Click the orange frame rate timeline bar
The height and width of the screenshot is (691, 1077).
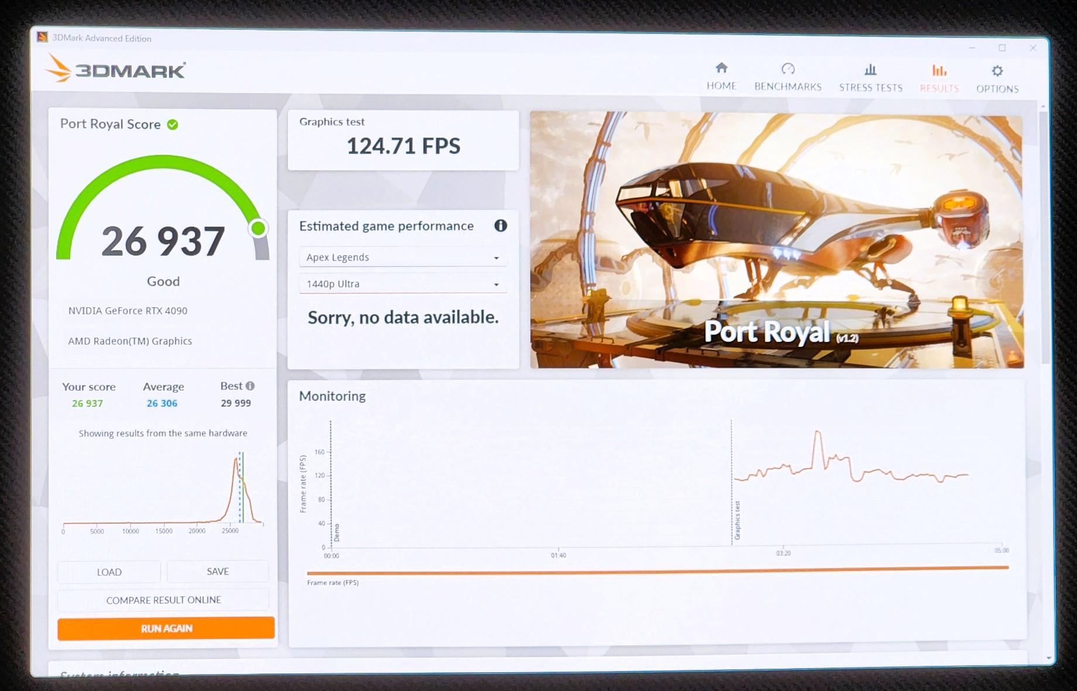[x=658, y=570]
